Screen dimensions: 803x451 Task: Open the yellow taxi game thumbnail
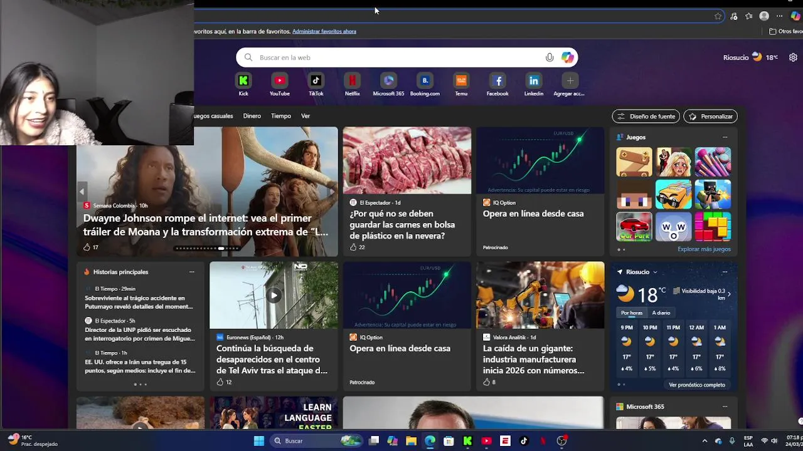pos(673,194)
